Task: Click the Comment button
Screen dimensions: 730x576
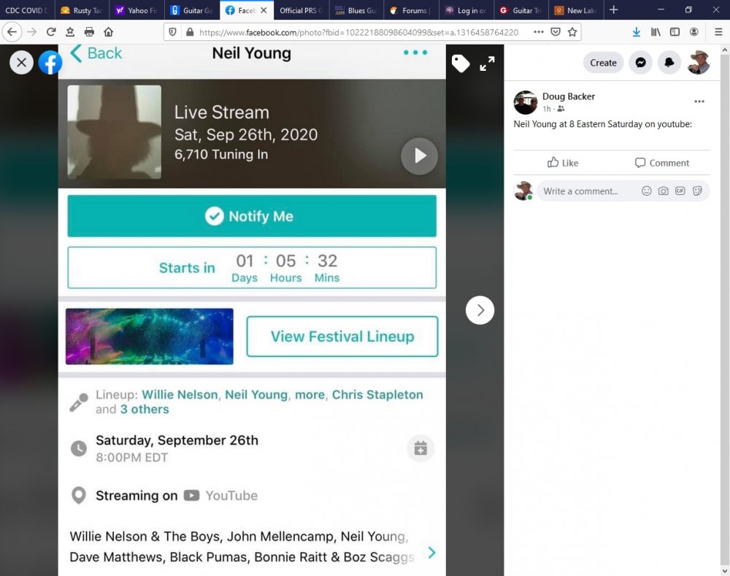Action: coord(661,163)
